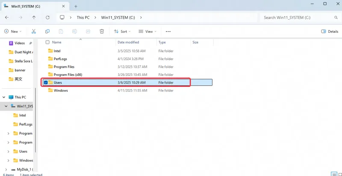This screenshot has height=176, width=342.
Task: Click the 4/11/2025 11:55 AM date cell
Action: tap(132, 90)
